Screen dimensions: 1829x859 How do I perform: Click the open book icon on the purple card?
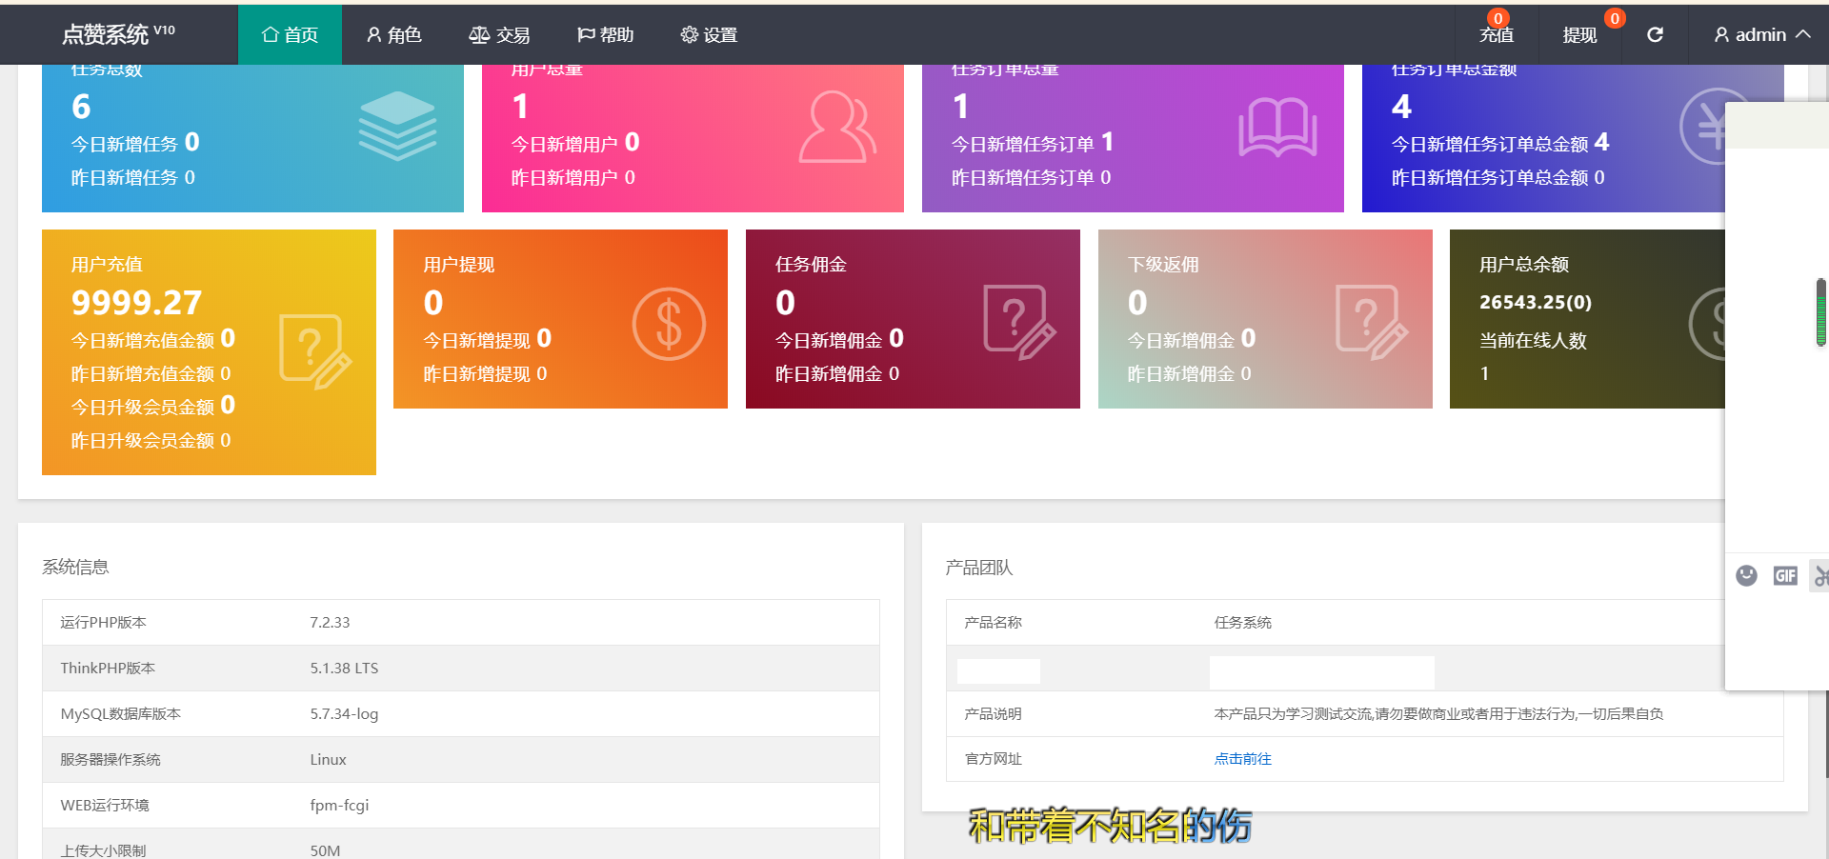1276,128
